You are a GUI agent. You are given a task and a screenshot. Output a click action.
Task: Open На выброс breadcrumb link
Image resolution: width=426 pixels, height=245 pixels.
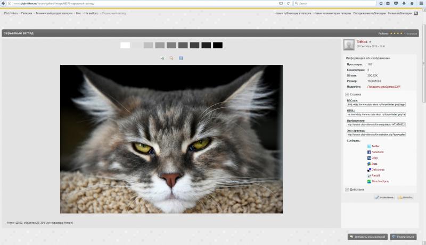pyautogui.click(x=91, y=13)
